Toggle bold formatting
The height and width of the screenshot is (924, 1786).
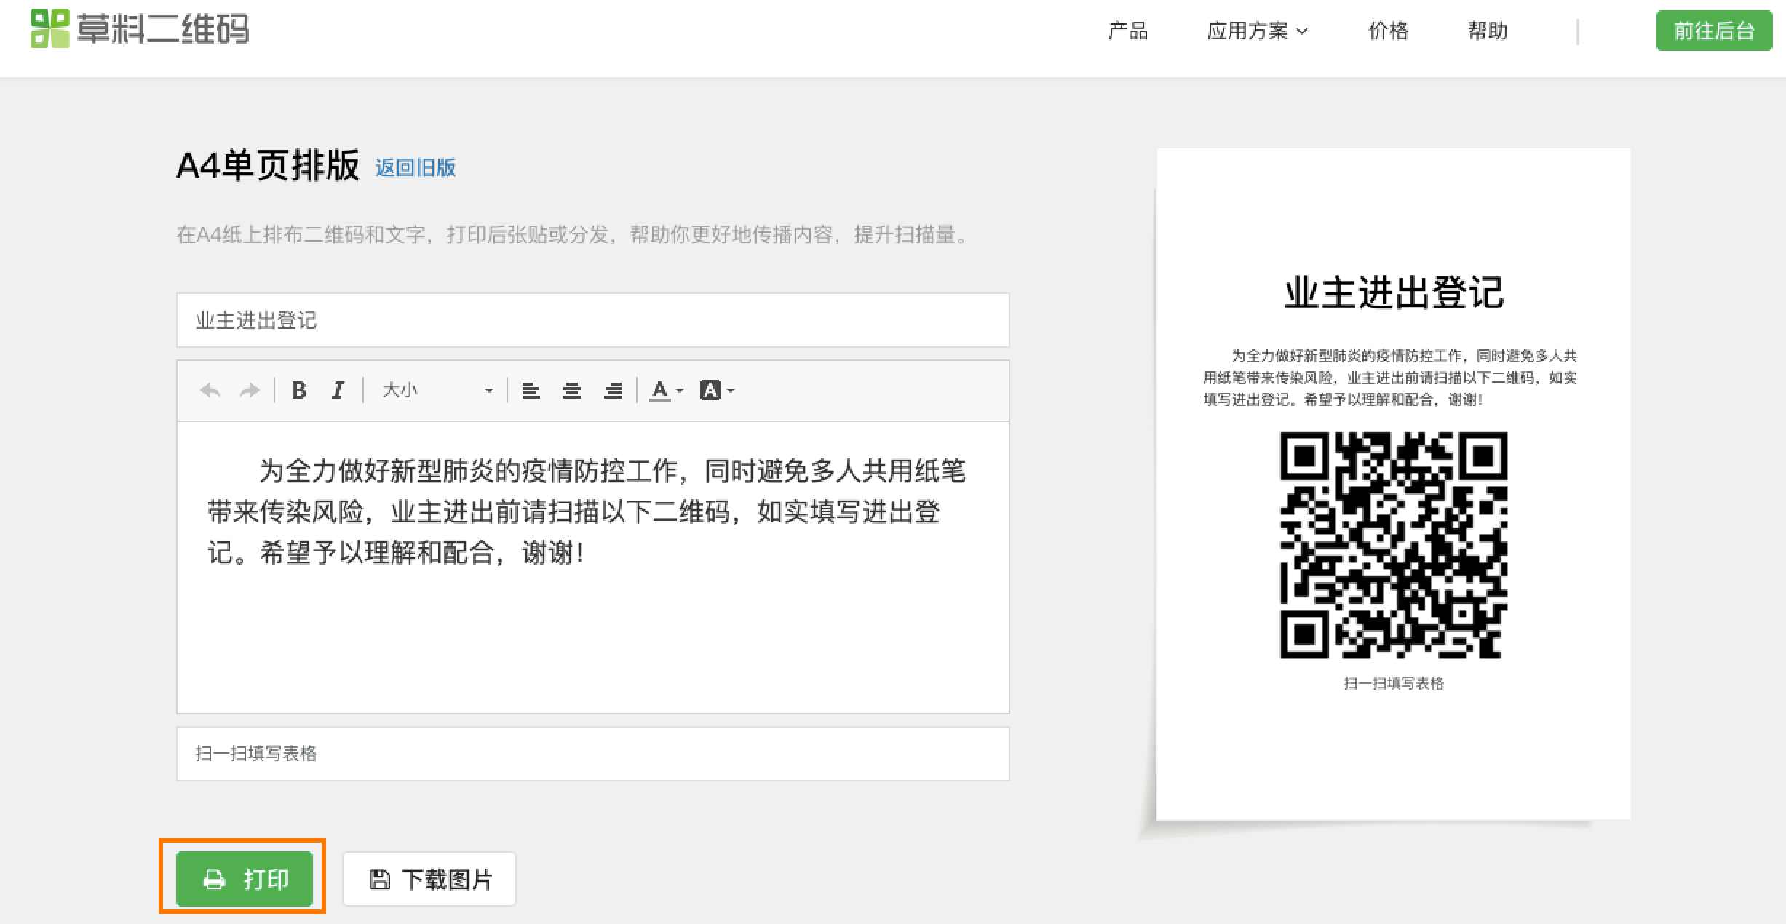point(298,391)
